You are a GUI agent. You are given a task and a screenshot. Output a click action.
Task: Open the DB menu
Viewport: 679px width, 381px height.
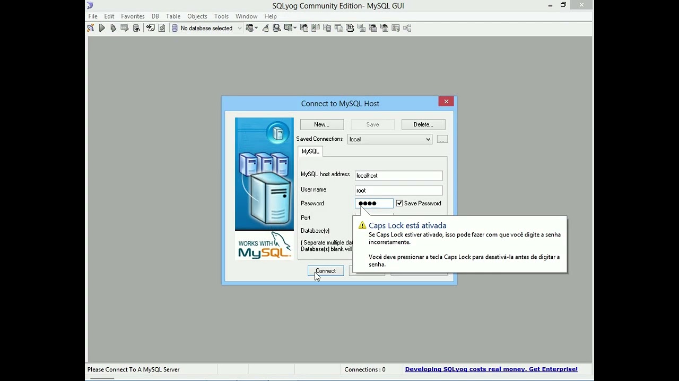[x=155, y=16]
